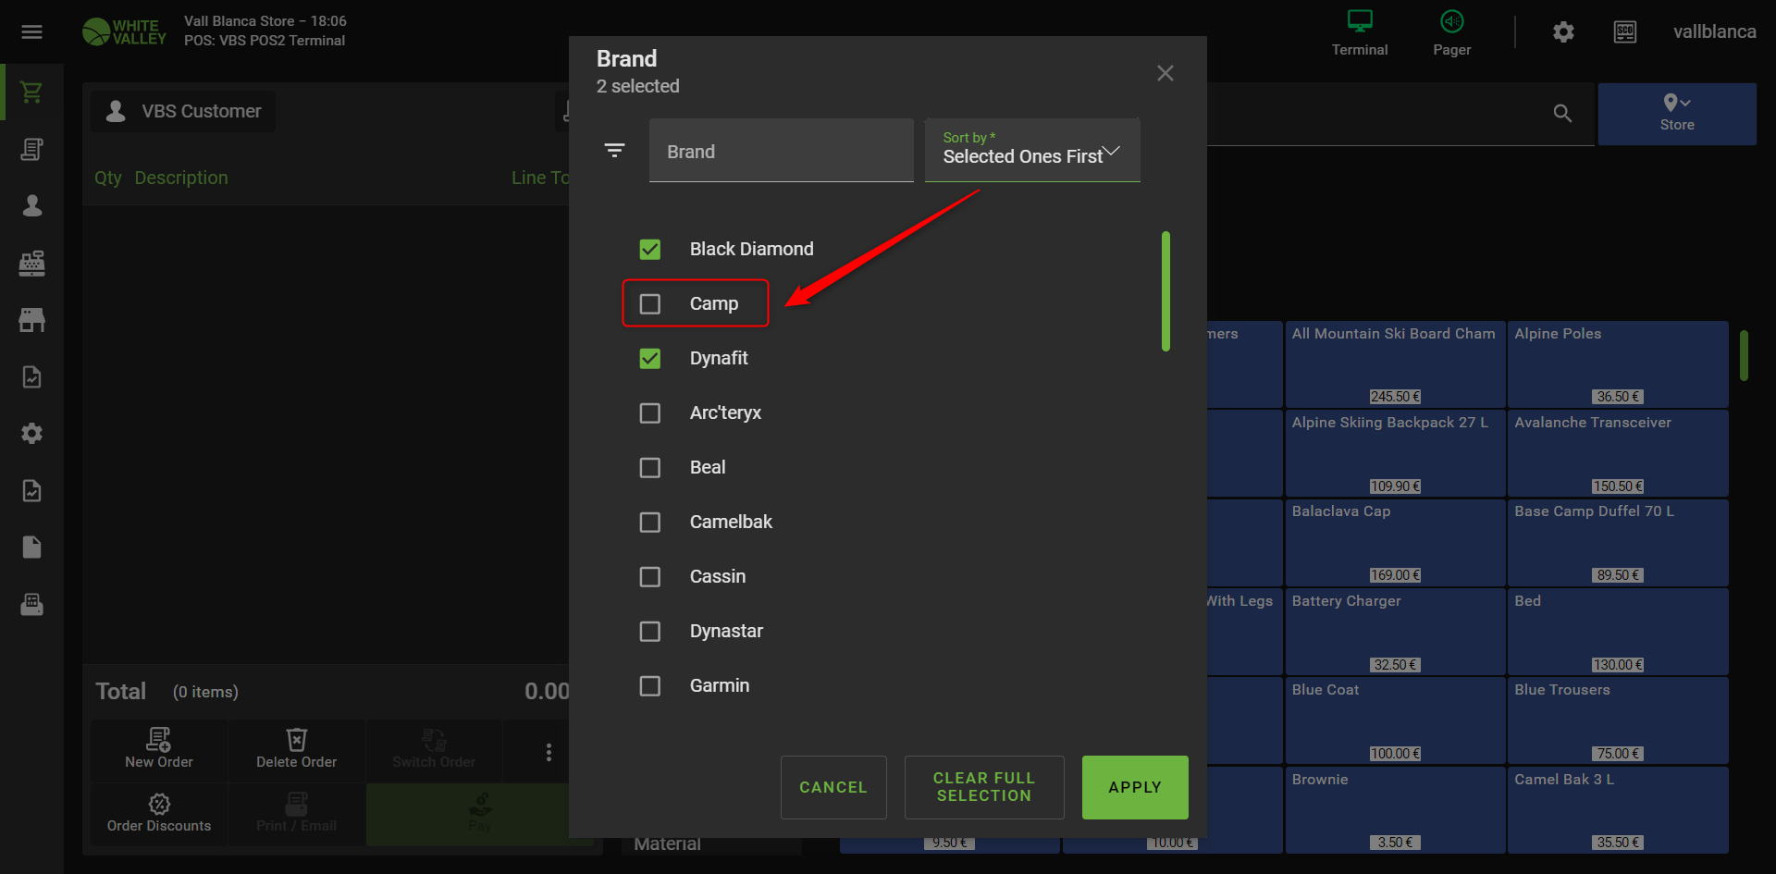Open the Store location selector
1776x874 pixels.
(1677, 114)
